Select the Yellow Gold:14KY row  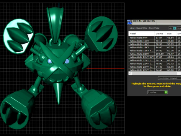(155, 44)
